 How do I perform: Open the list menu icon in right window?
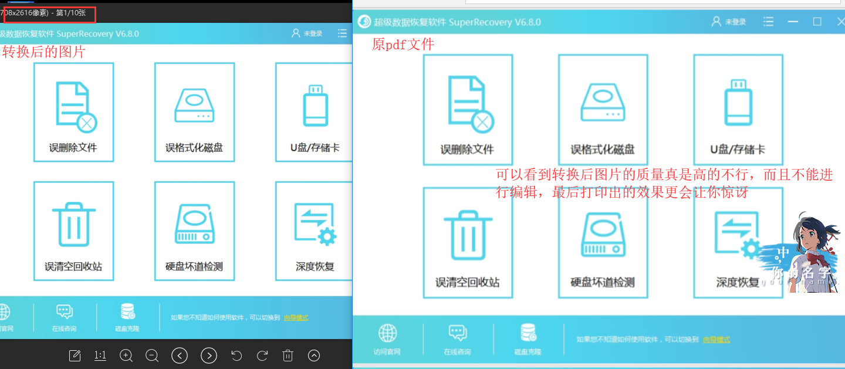coord(768,22)
